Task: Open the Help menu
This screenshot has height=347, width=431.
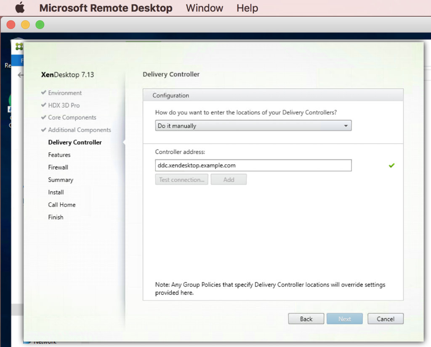Action: 247,8
